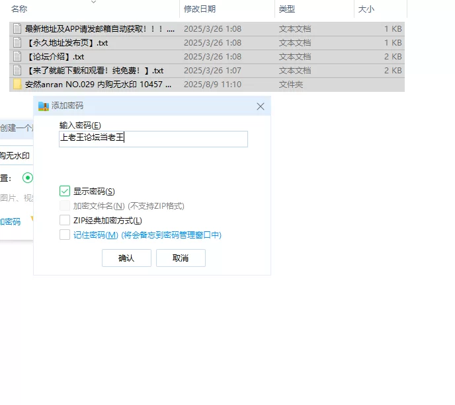Tick the 记住密码 checkbox
This screenshot has height=405, width=455.
point(65,235)
